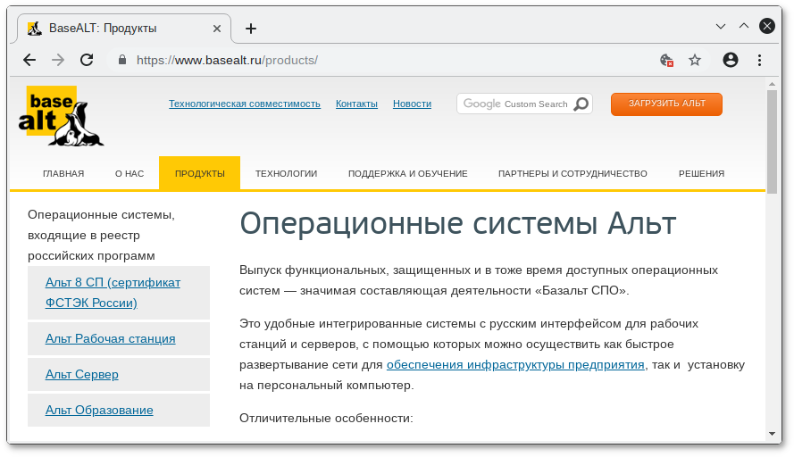Open the ГЛАВНАЯ menu item
The width and height of the screenshot is (794, 457).
[63, 173]
